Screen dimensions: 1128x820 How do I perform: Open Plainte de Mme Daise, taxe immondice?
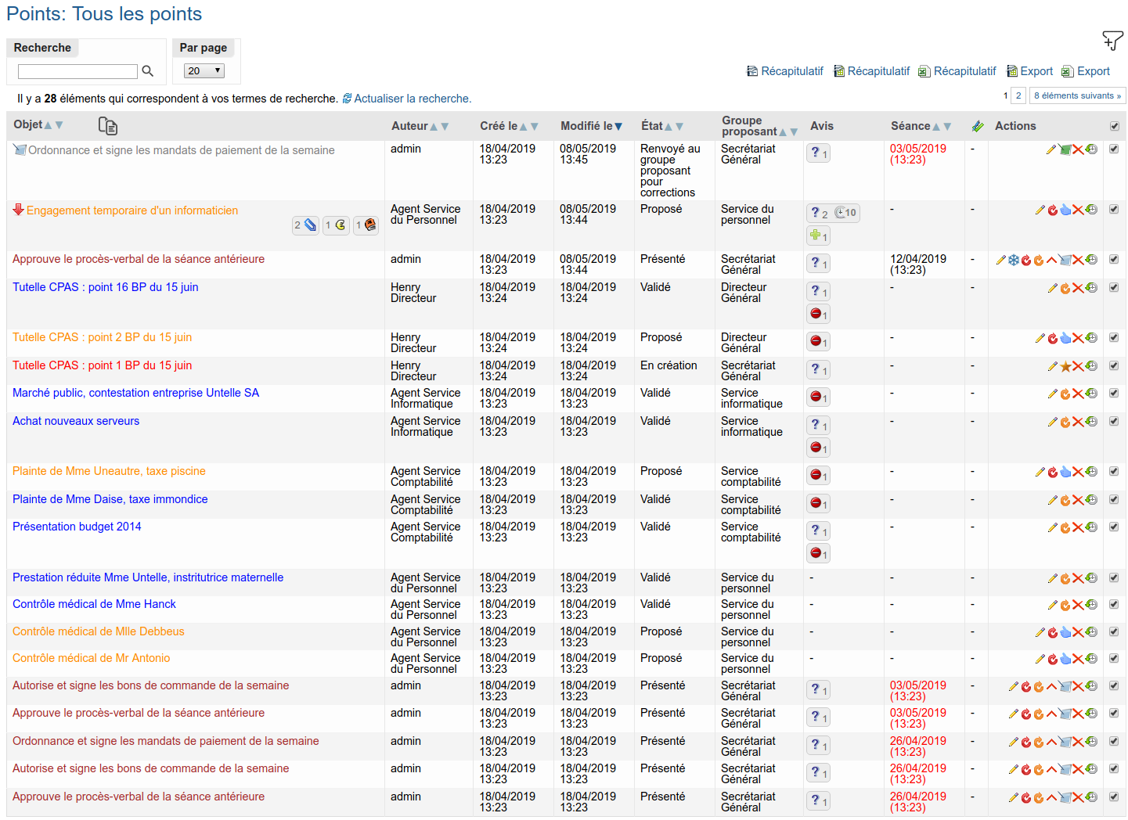click(x=110, y=499)
